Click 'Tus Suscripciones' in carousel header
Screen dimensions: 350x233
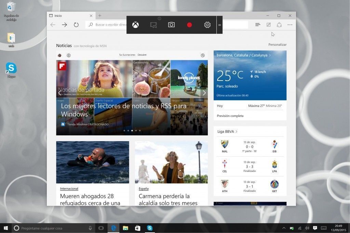click(x=127, y=55)
